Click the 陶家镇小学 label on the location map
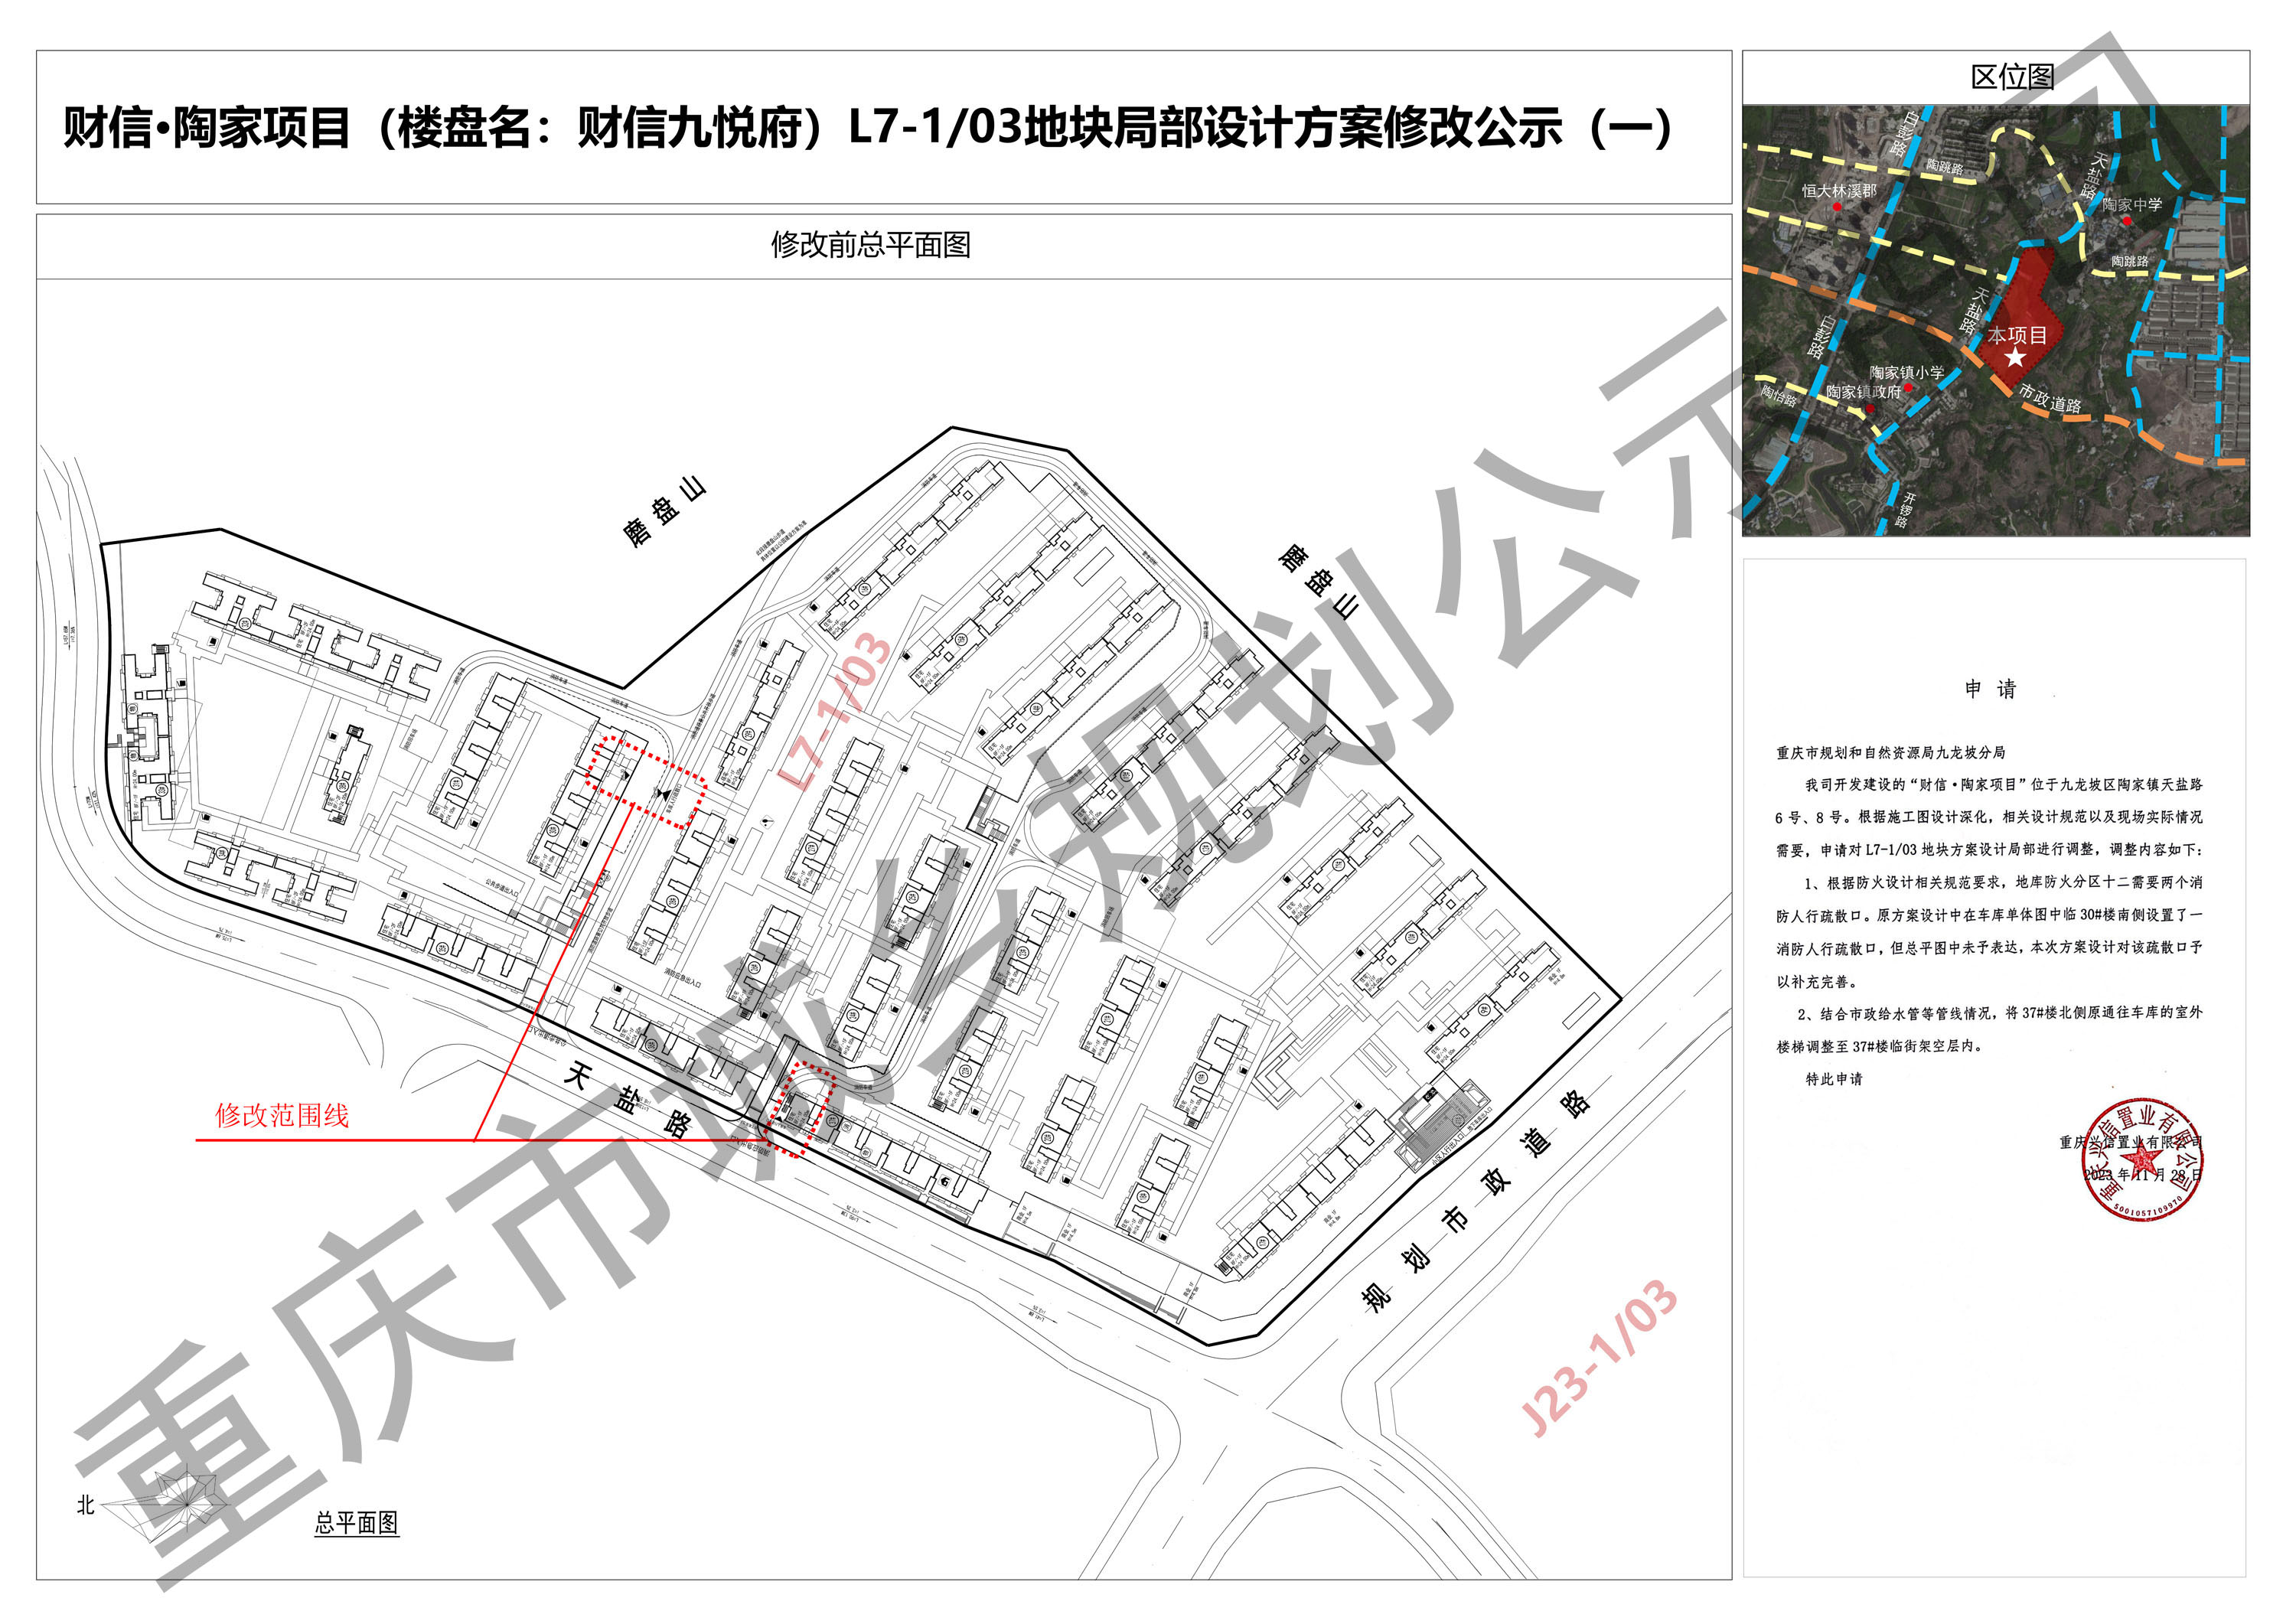This screenshot has width=2296, height=1624. coord(1907,372)
